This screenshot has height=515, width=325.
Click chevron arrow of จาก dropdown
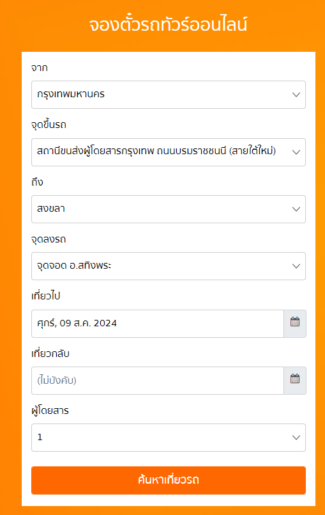(296, 95)
